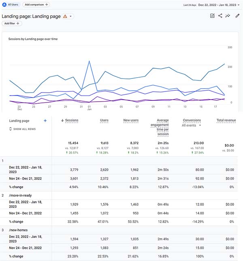The width and height of the screenshot is (243, 261).
Task: Open the share this report icon
Action: (x=220, y=16)
